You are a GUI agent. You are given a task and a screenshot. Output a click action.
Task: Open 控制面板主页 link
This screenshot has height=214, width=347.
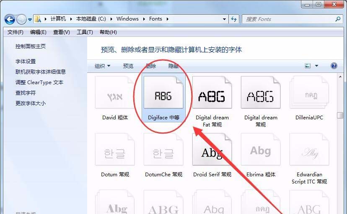[x=31, y=46]
